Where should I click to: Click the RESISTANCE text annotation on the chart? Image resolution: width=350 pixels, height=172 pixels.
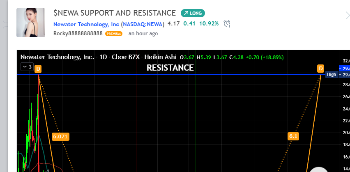[x=170, y=68]
